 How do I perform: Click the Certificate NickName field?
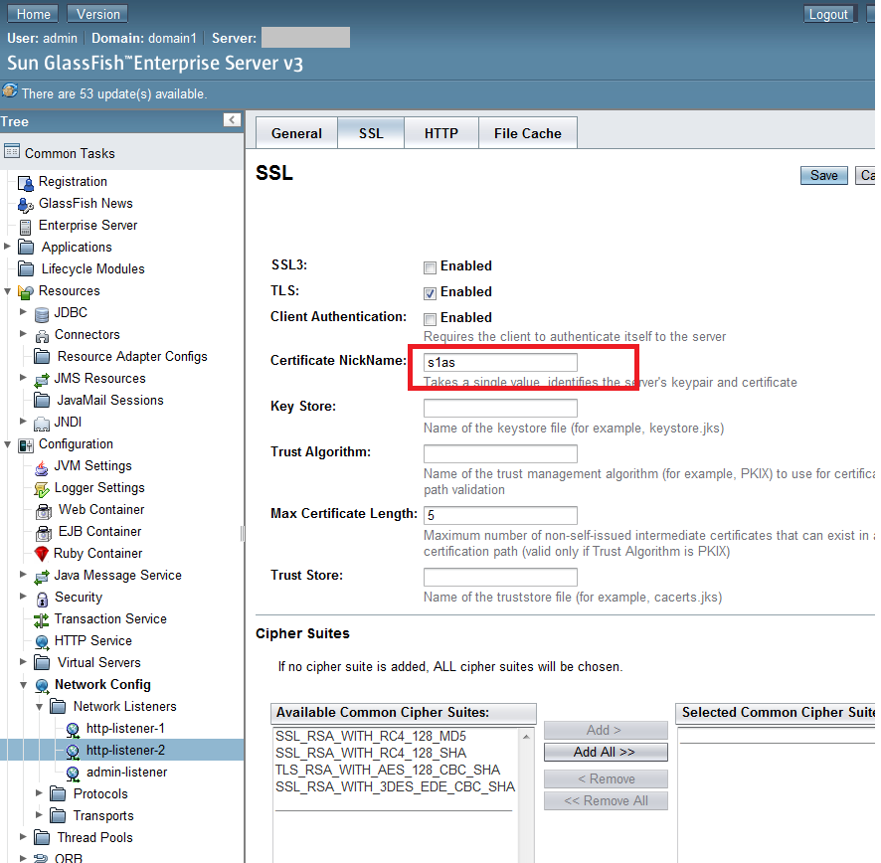point(500,362)
